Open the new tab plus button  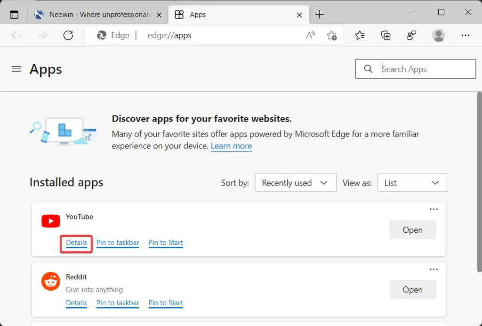320,15
